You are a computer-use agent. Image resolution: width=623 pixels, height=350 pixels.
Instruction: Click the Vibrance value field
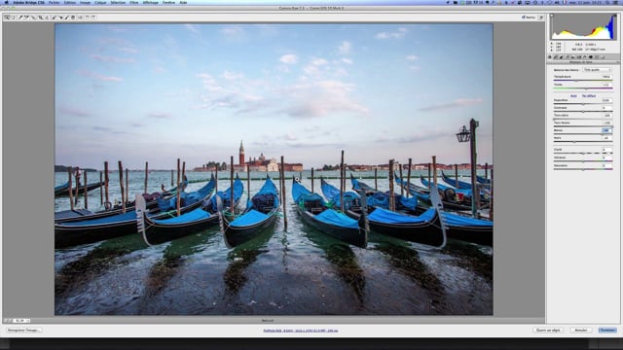pyautogui.click(x=606, y=157)
